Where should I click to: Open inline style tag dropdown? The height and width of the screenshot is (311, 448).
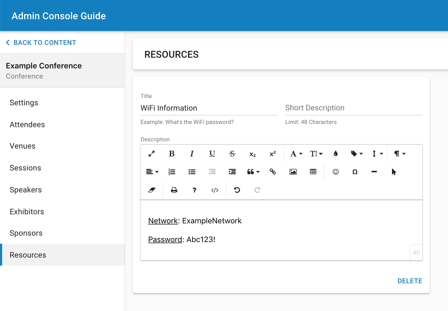tap(357, 154)
